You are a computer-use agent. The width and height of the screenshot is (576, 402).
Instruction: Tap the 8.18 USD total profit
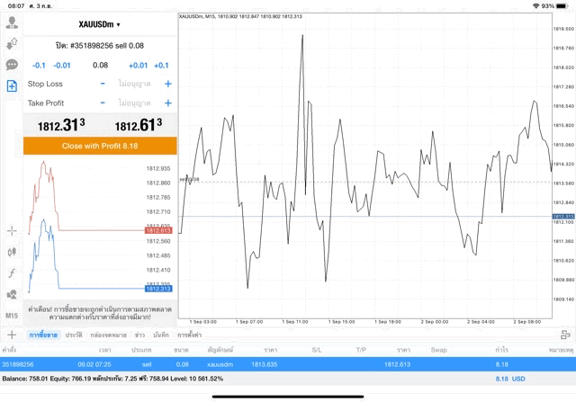[510, 379]
